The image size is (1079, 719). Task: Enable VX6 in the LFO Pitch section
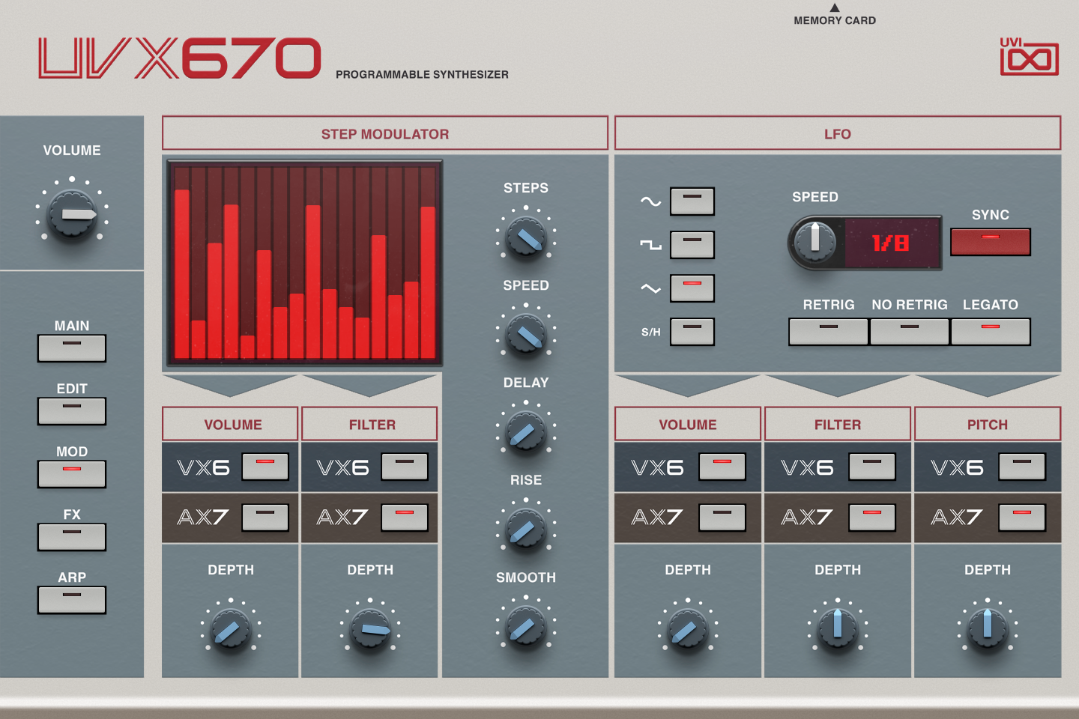pos(1021,466)
